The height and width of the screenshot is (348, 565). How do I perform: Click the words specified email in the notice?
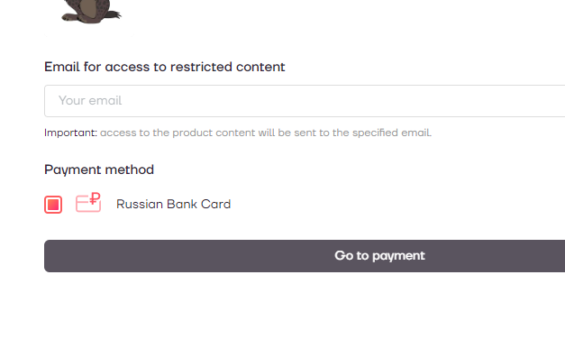[x=392, y=133]
